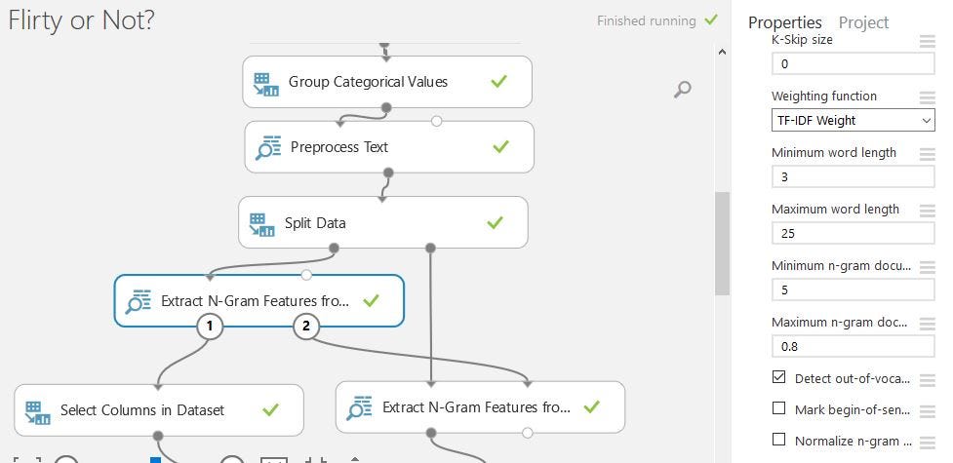The width and height of the screenshot is (953, 463).
Task: Click the selected Extract N-Gram Features module icon
Action: (139, 302)
